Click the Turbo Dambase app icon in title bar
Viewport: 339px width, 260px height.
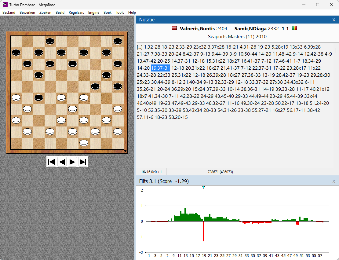point(5,5)
